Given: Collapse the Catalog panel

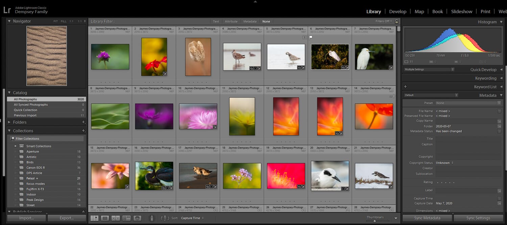Looking at the screenshot, I should pos(9,93).
